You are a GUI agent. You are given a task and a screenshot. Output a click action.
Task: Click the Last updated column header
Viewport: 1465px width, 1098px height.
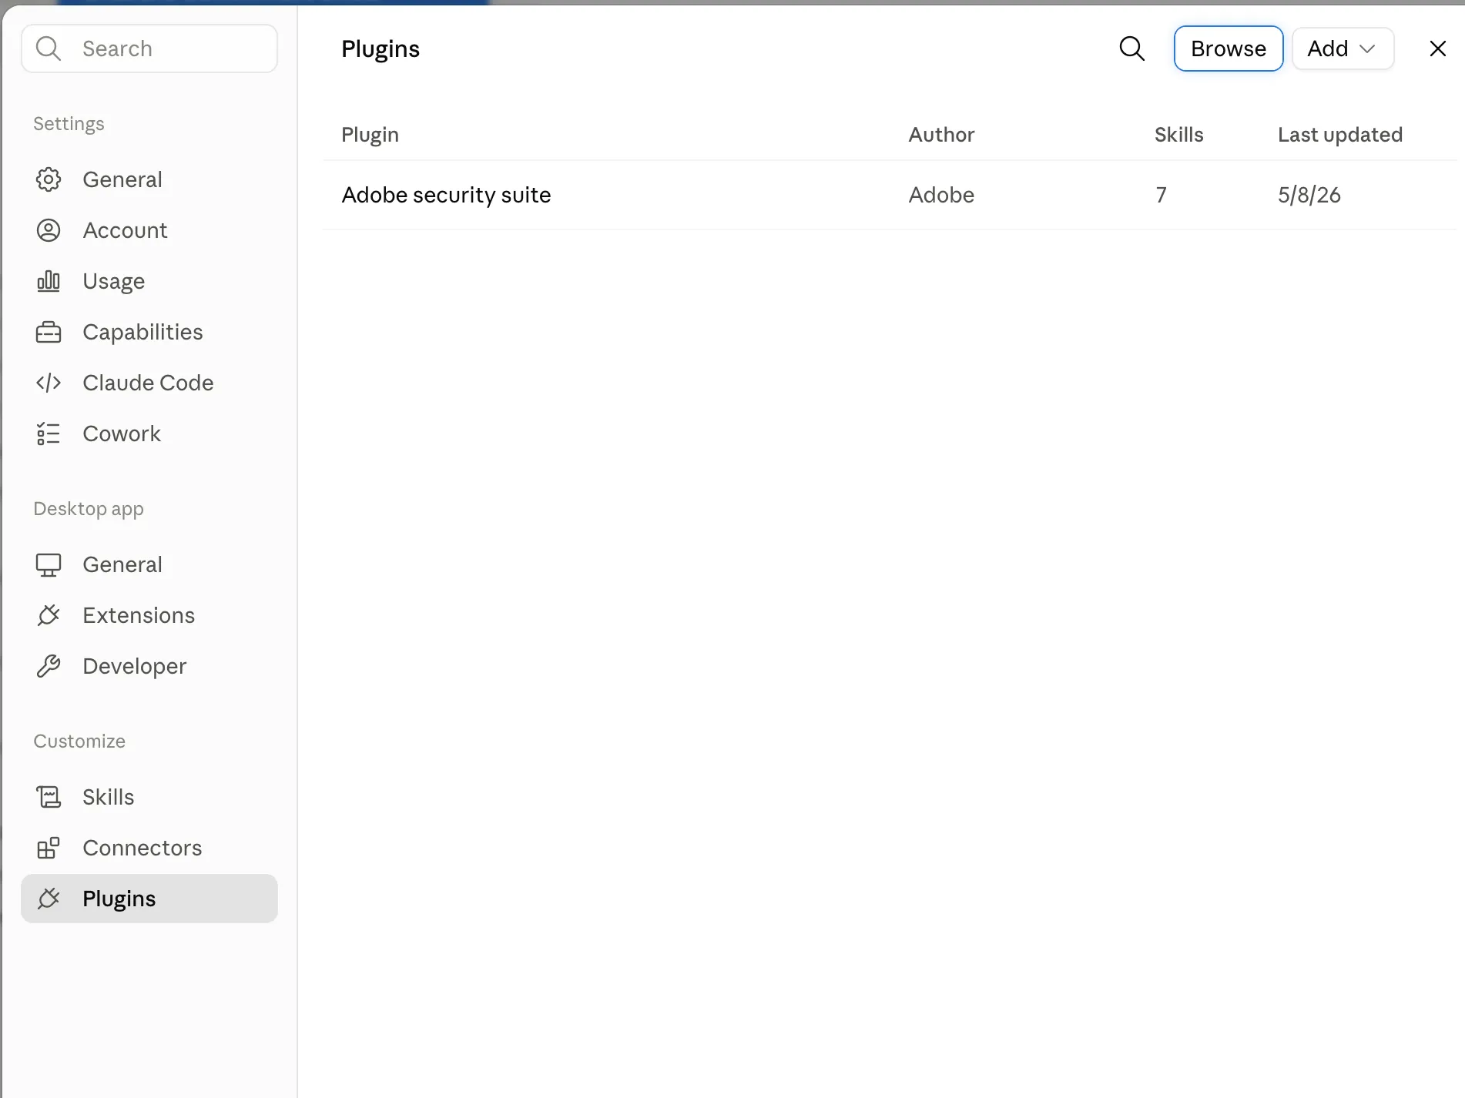point(1340,135)
